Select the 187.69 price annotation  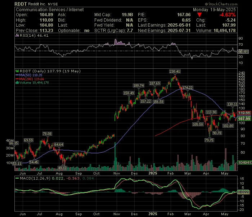[154, 83]
